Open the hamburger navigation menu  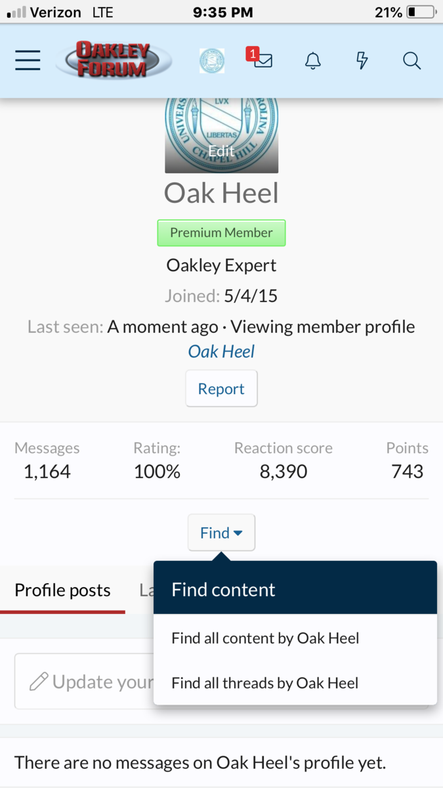click(x=28, y=60)
